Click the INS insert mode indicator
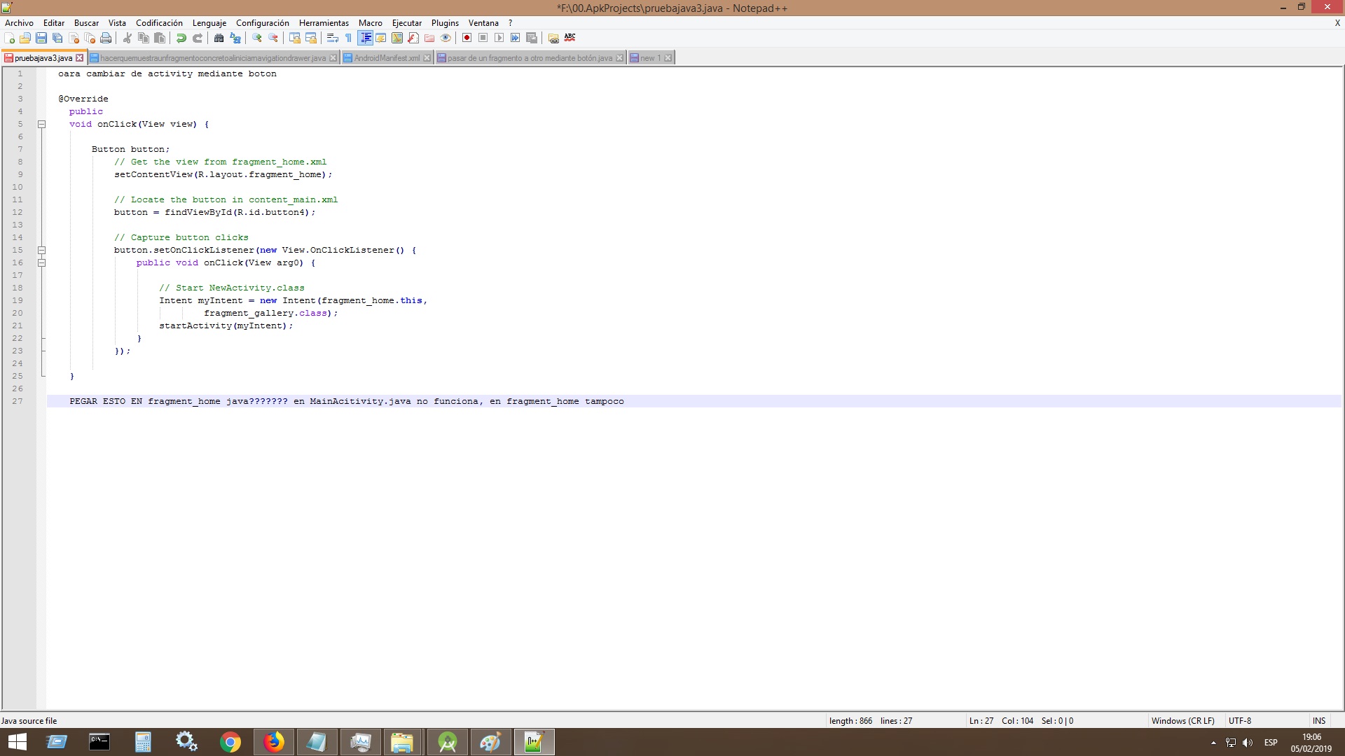Viewport: 1345px width, 756px height. click(1319, 721)
